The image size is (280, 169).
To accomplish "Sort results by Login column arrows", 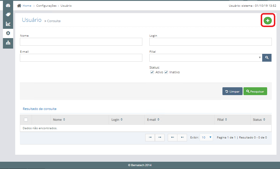I will tap(122, 120).
